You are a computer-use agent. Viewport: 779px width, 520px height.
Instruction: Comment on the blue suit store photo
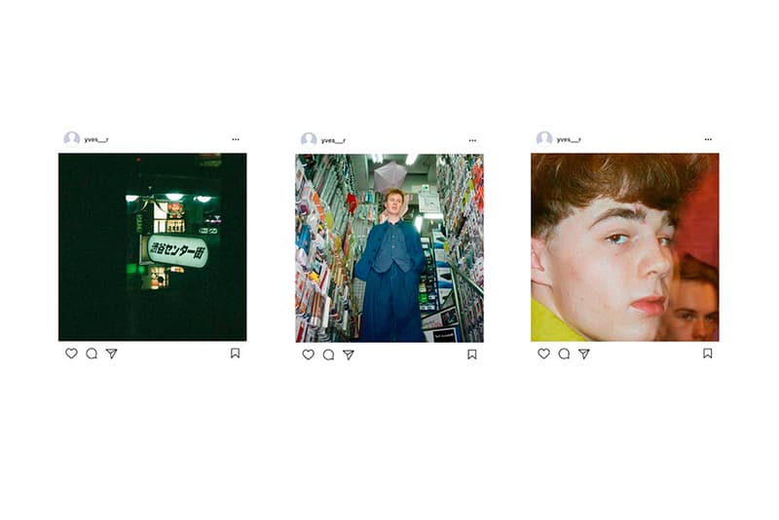click(328, 354)
